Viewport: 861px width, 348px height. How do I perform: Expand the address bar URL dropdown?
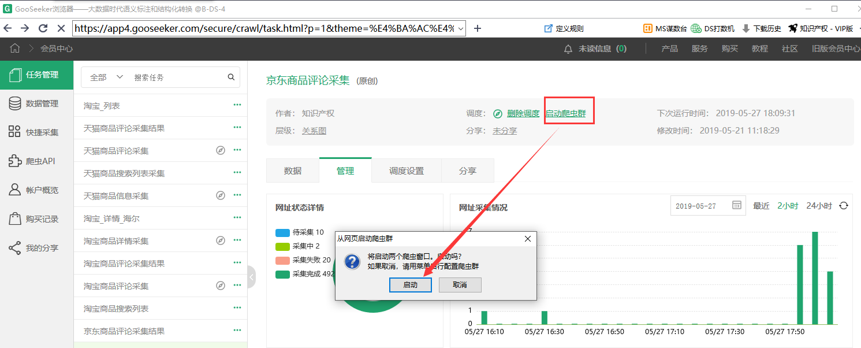[460, 28]
